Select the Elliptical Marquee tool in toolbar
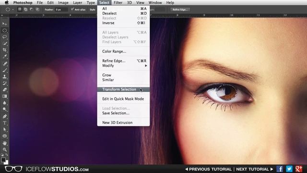The width and height of the screenshot is (307, 173). pos(5,30)
